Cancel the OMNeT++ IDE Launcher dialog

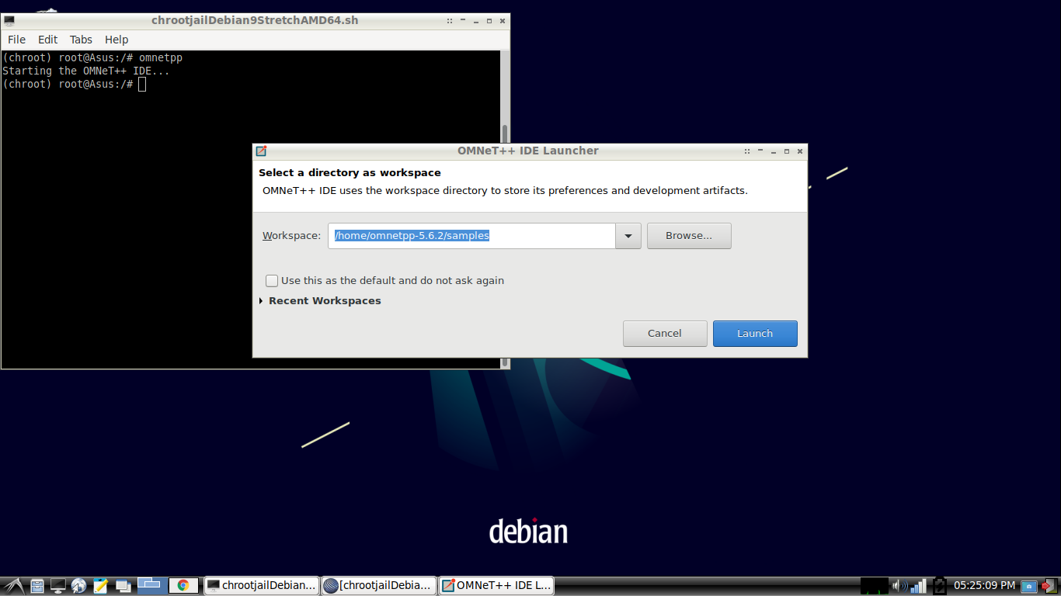pos(665,333)
